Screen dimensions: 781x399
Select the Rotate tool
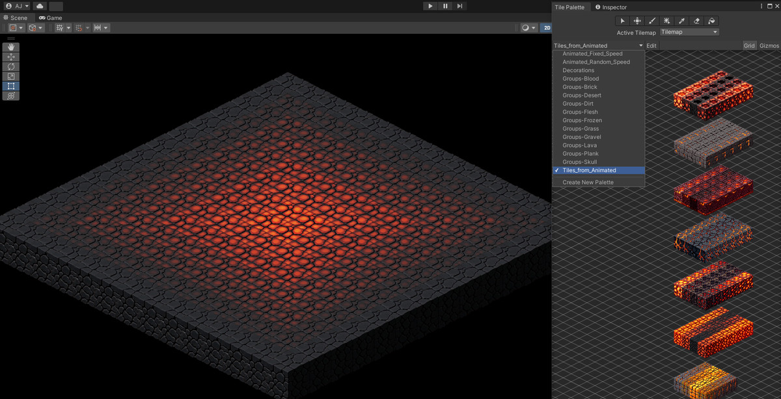click(10, 66)
